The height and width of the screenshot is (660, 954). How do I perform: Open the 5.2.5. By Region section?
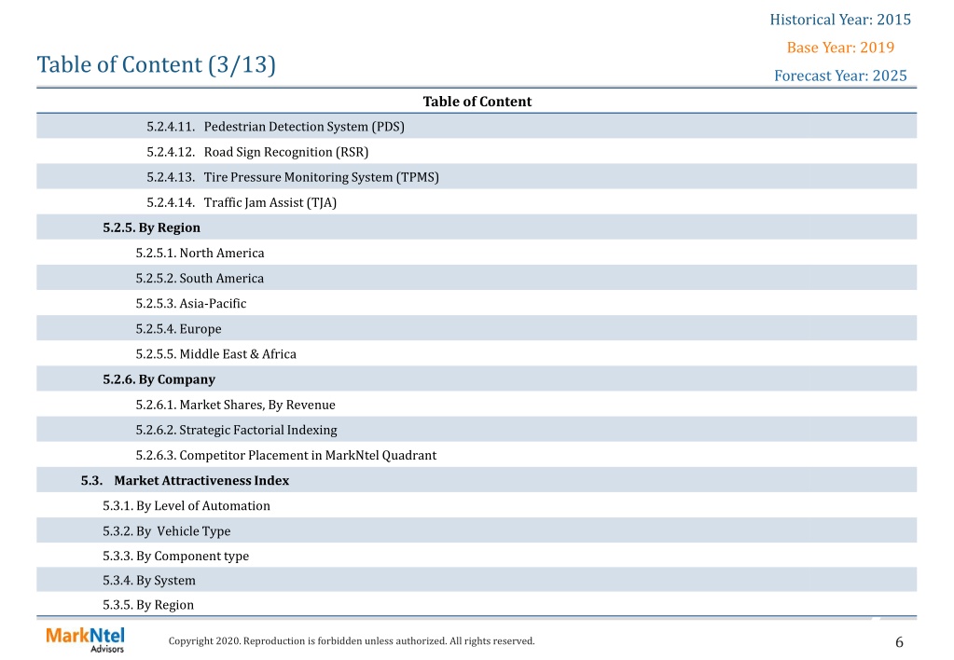coord(151,227)
